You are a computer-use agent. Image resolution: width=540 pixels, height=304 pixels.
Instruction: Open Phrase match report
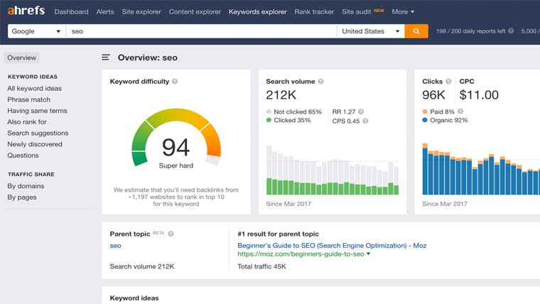click(x=28, y=99)
